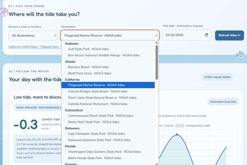Pick Natural Bridges State Beach option
Image resolution: width=247 pixels, height=165 pixels.
pyautogui.click(x=108, y=91)
